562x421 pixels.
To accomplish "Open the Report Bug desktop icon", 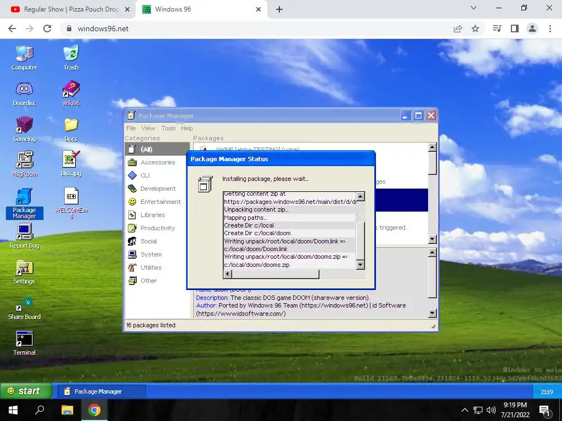I will [24, 236].
